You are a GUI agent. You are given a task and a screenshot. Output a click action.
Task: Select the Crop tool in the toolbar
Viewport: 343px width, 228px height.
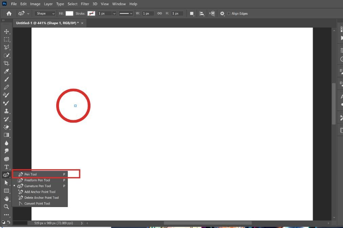tap(6, 64)
